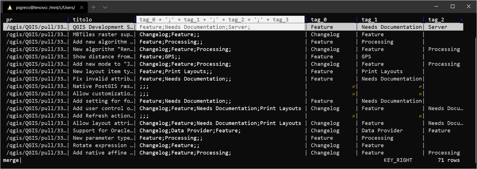The width and height of the screenshot is (477, 169).
Task: Click the Server cell in the first row
Action: tap(438, 27)
